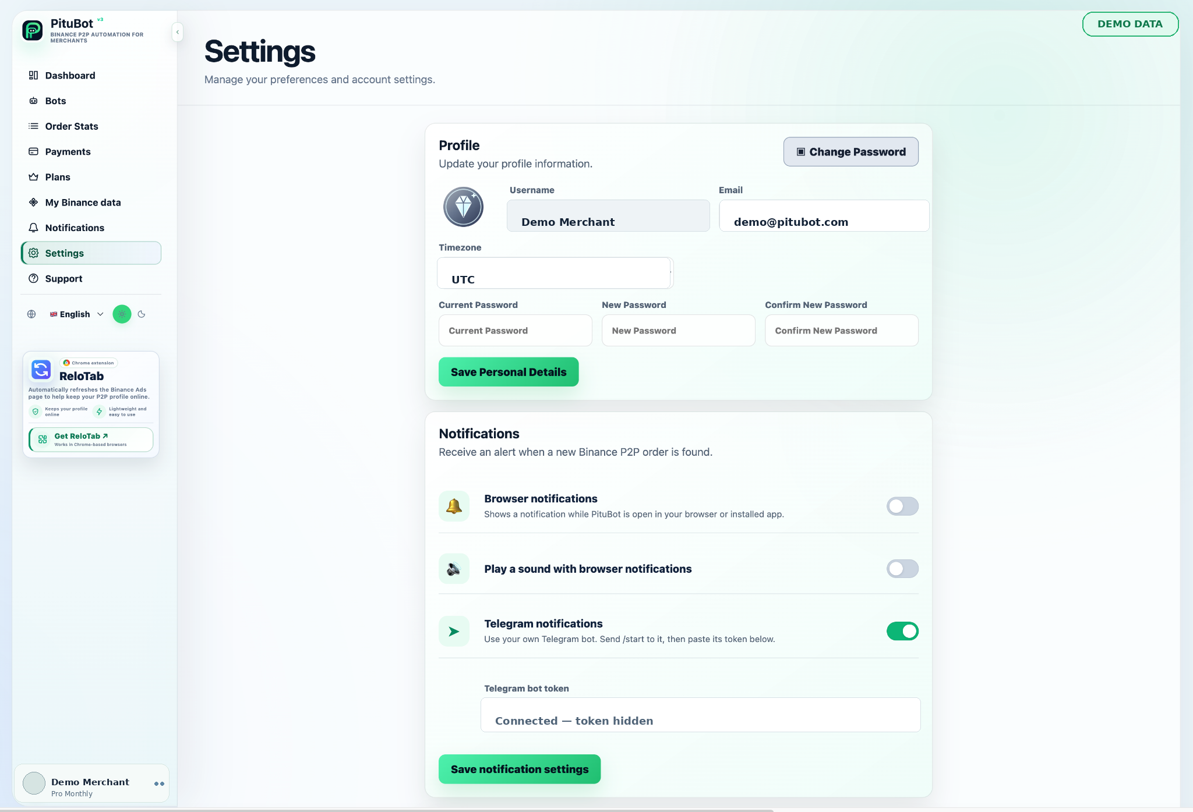1193x812 pixels.
Task: Click the Bots robot icon
Action: pos(33,101)
